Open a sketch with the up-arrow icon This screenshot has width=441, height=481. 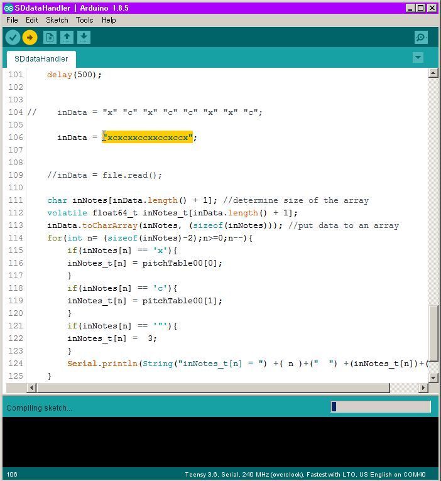[x=67, y=38]
